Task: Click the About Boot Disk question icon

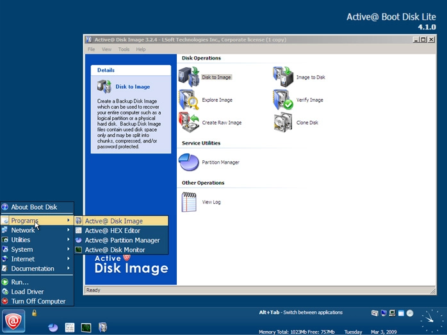Action: (5, 207)
